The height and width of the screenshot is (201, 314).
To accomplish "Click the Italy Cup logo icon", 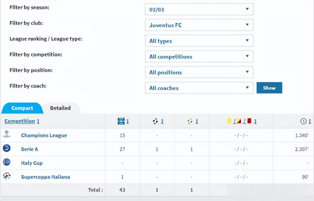I will [x=7, y=162].
